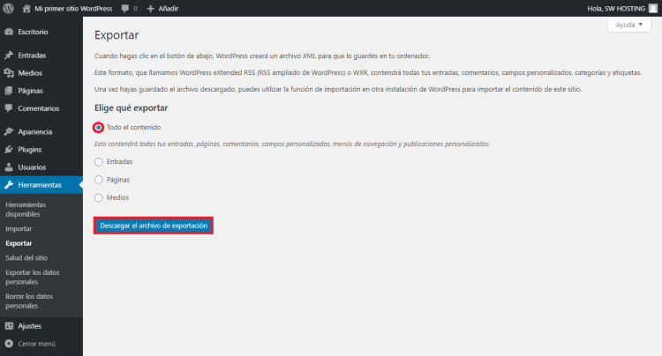Go to Salud del sitio submenu
This screenshot has width=662, height=356.
26,258
